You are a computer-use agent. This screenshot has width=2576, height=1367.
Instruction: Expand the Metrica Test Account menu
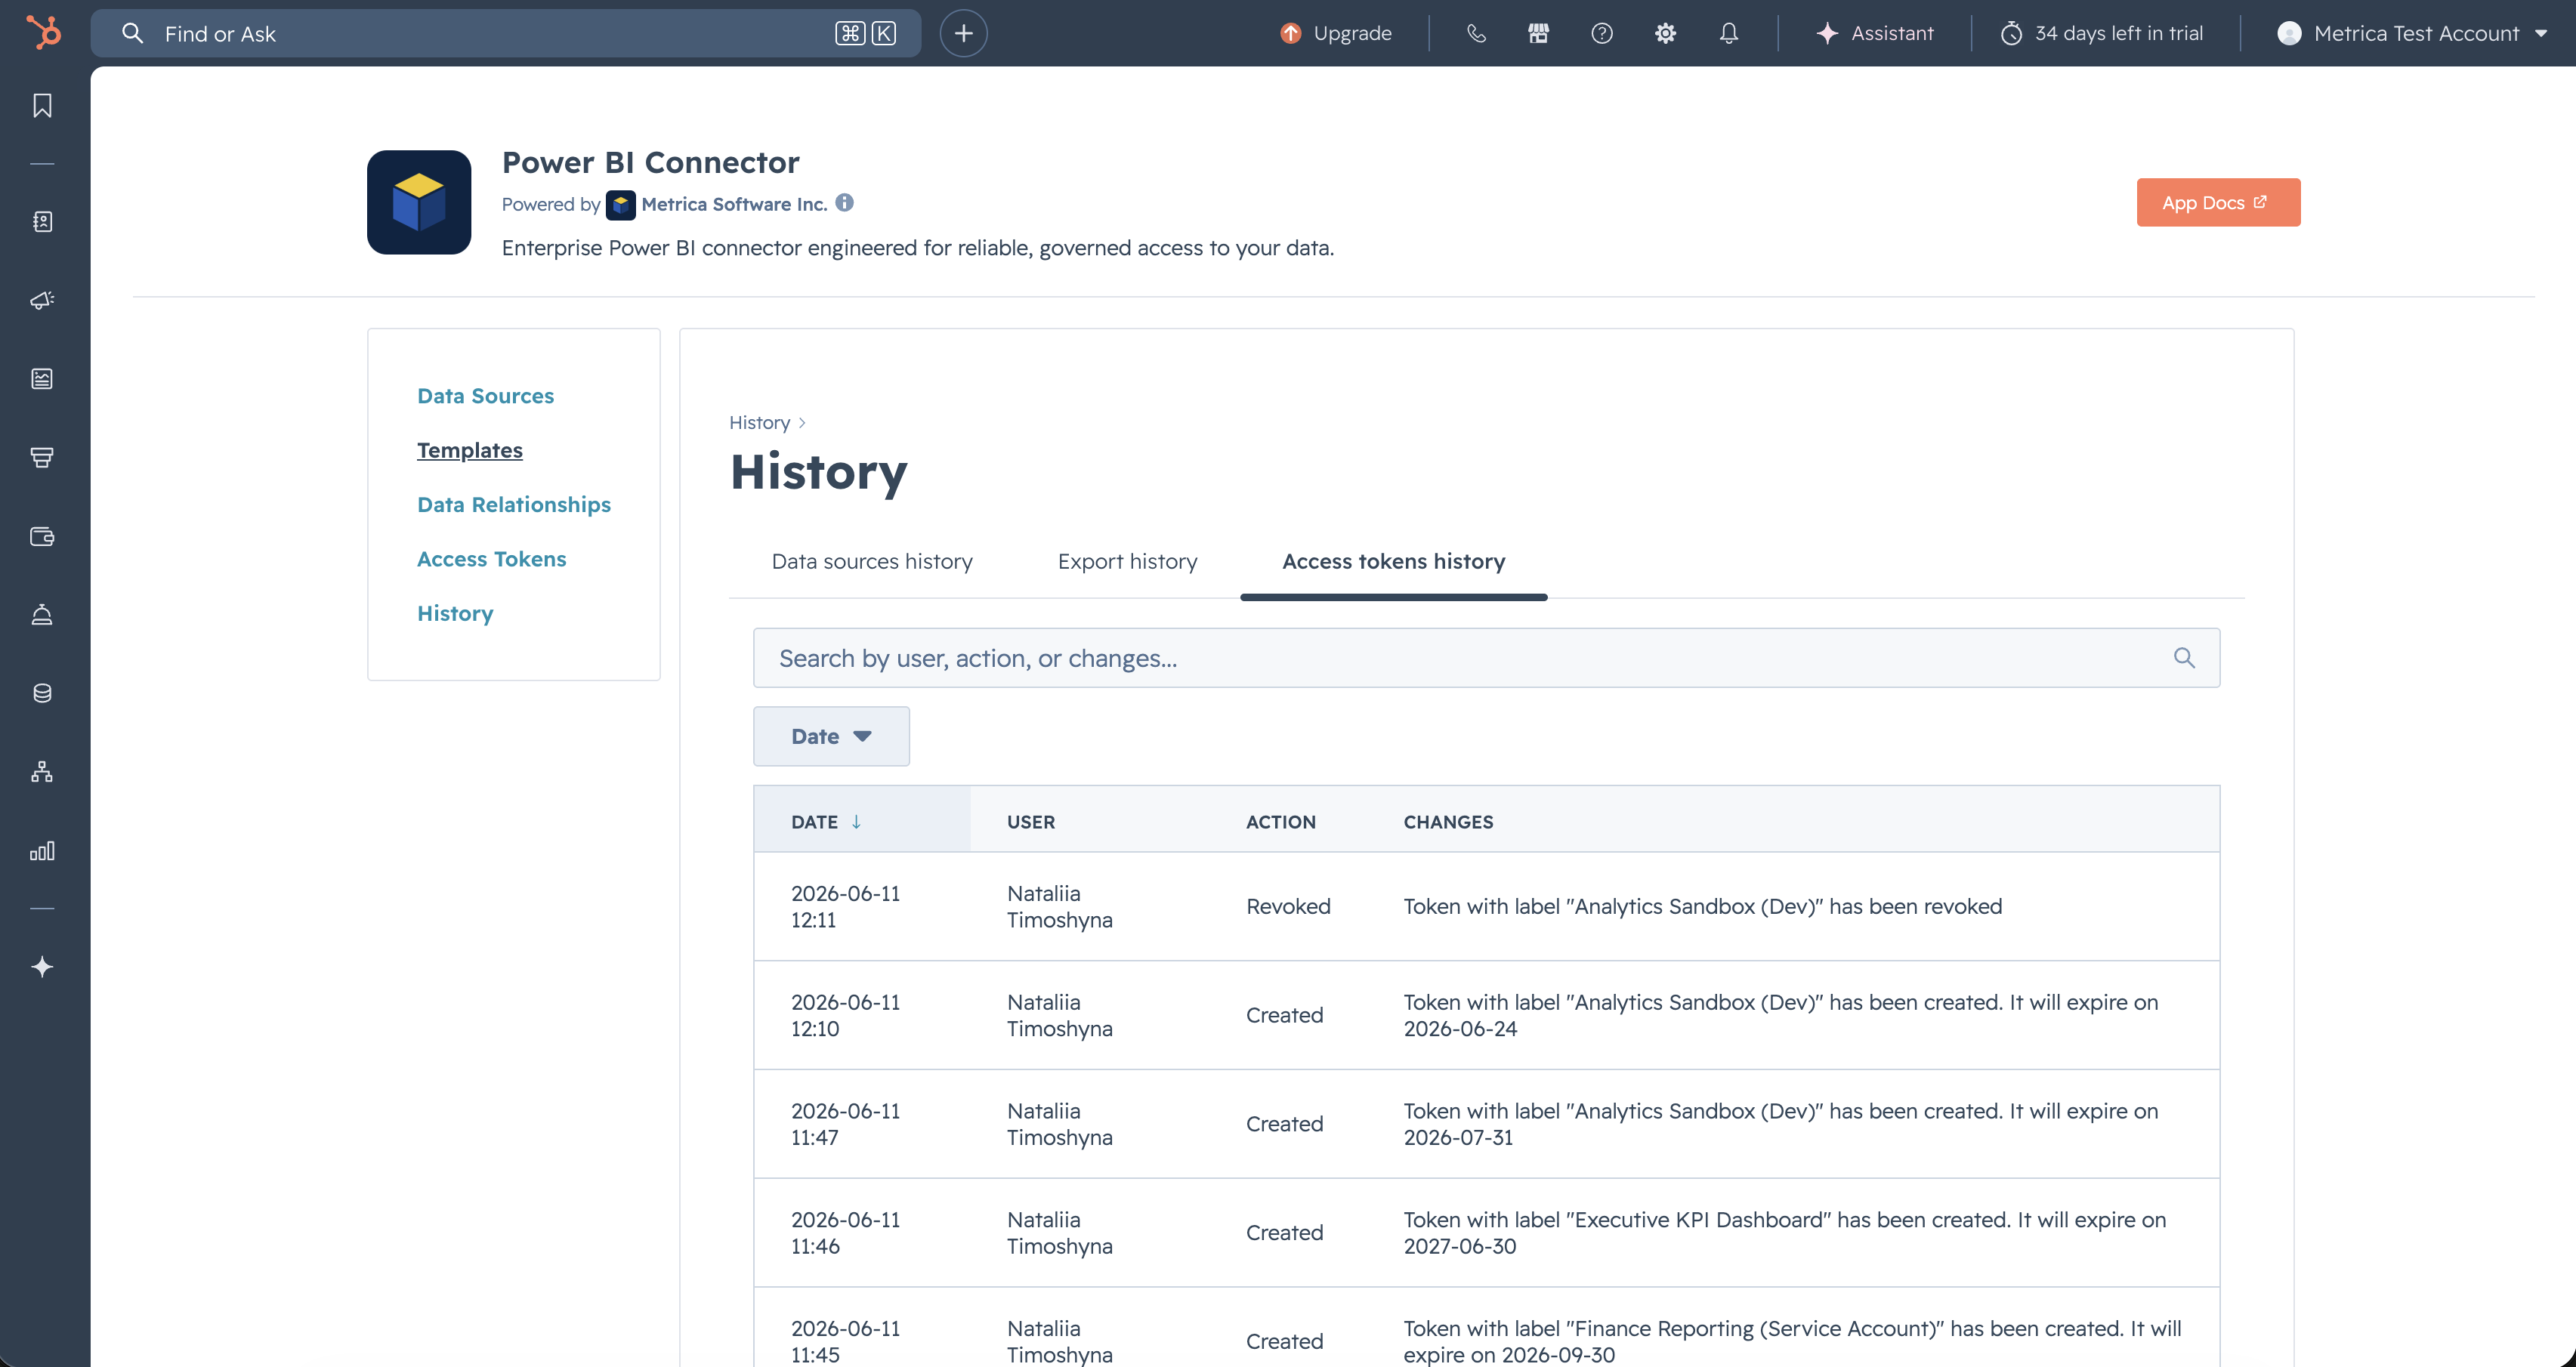(2411, 33)
